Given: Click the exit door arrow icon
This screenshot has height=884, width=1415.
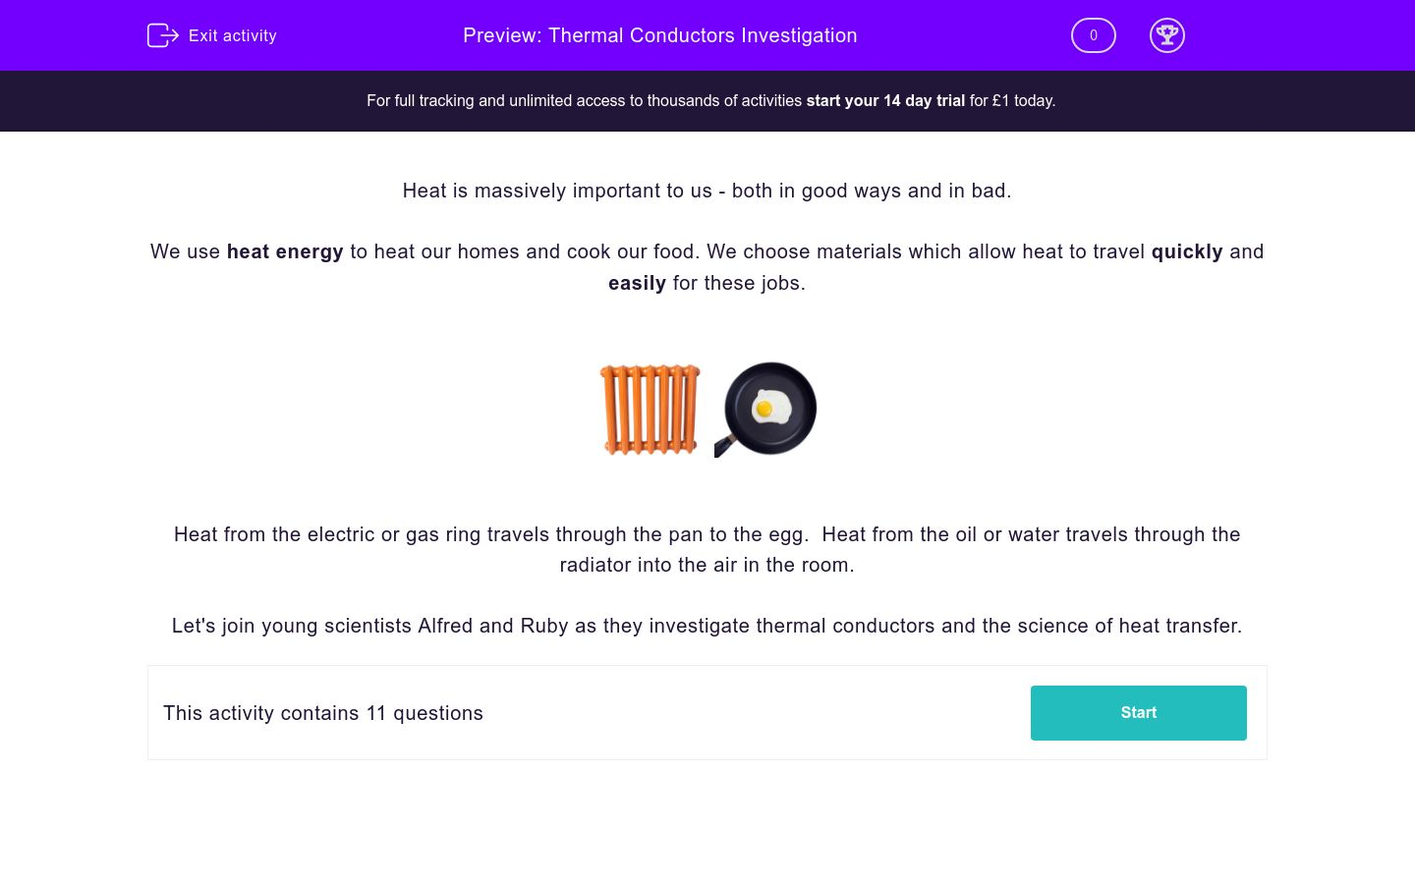Looking at the screenshot, I should click(162, 35).
